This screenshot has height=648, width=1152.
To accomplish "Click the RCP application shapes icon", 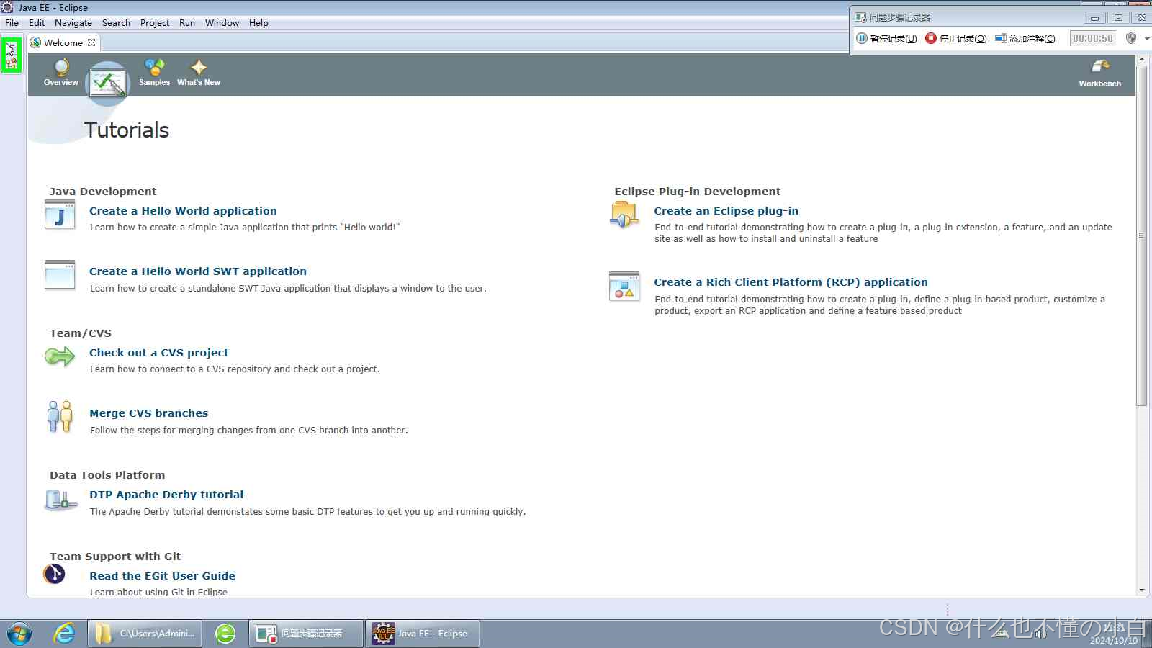I will pyautogui.click(x=624, y=286).
